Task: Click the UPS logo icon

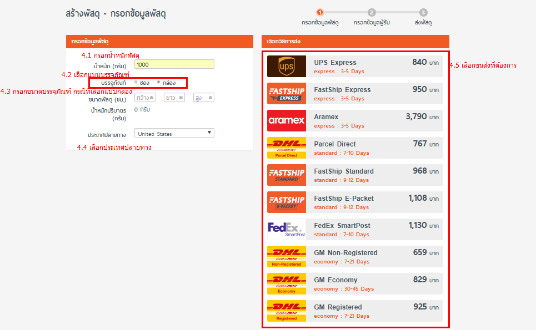Action: (287, 66)
